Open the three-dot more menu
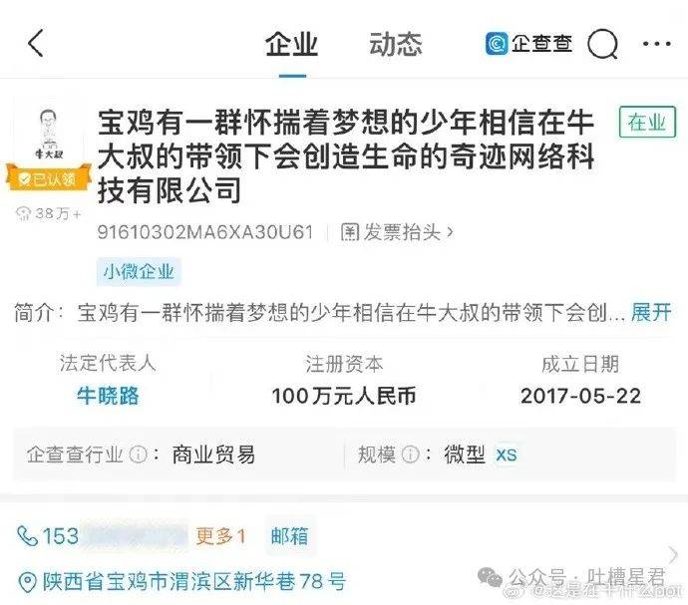688x605 pixels. (657, 44)
